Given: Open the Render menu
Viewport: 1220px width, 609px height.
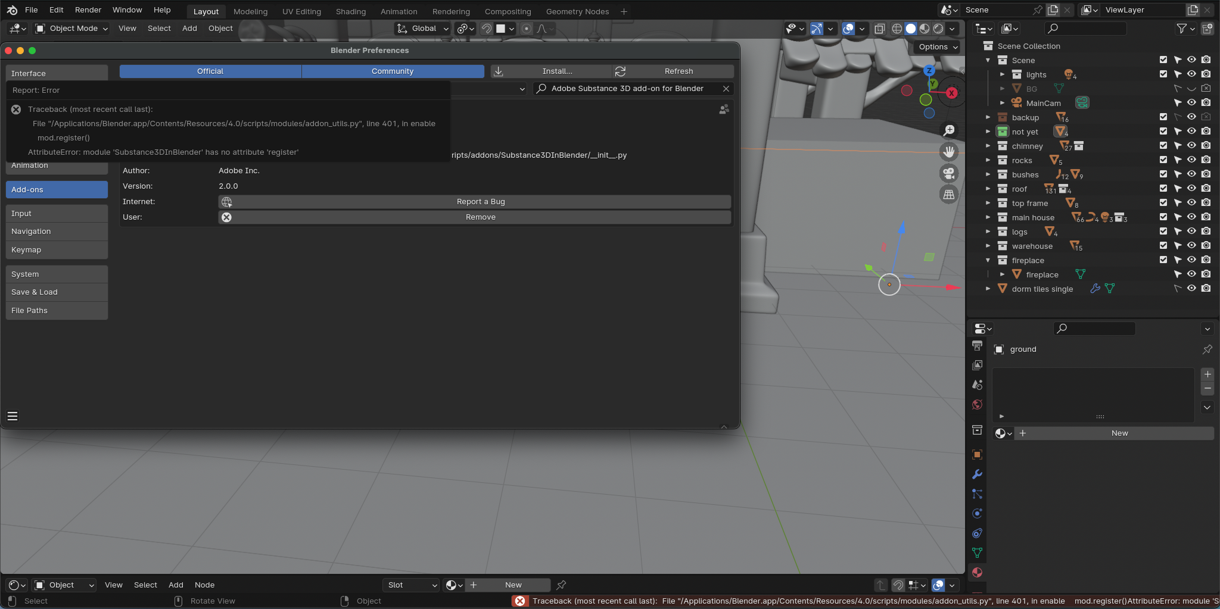Looking at the screenshot, I should tap(88, 10).
